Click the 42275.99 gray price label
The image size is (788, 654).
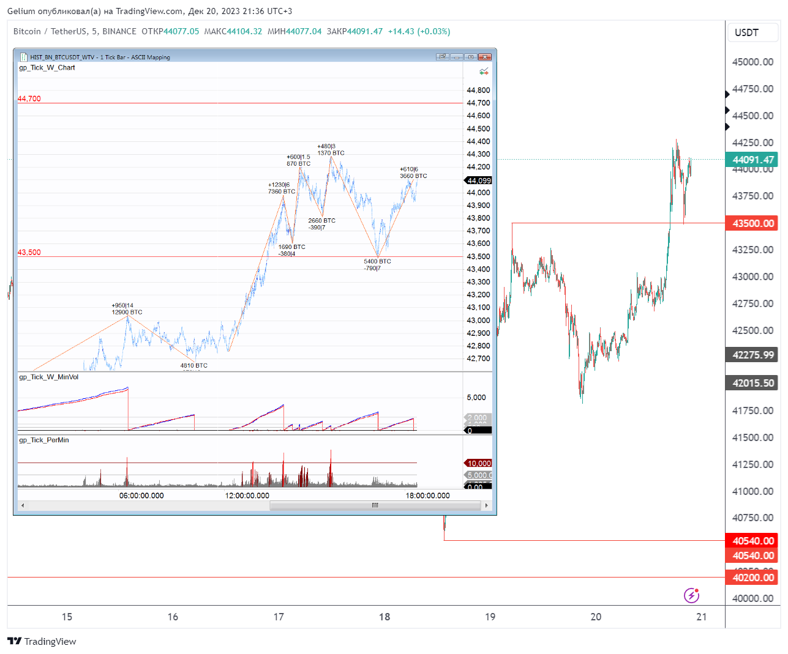point(752,355)
